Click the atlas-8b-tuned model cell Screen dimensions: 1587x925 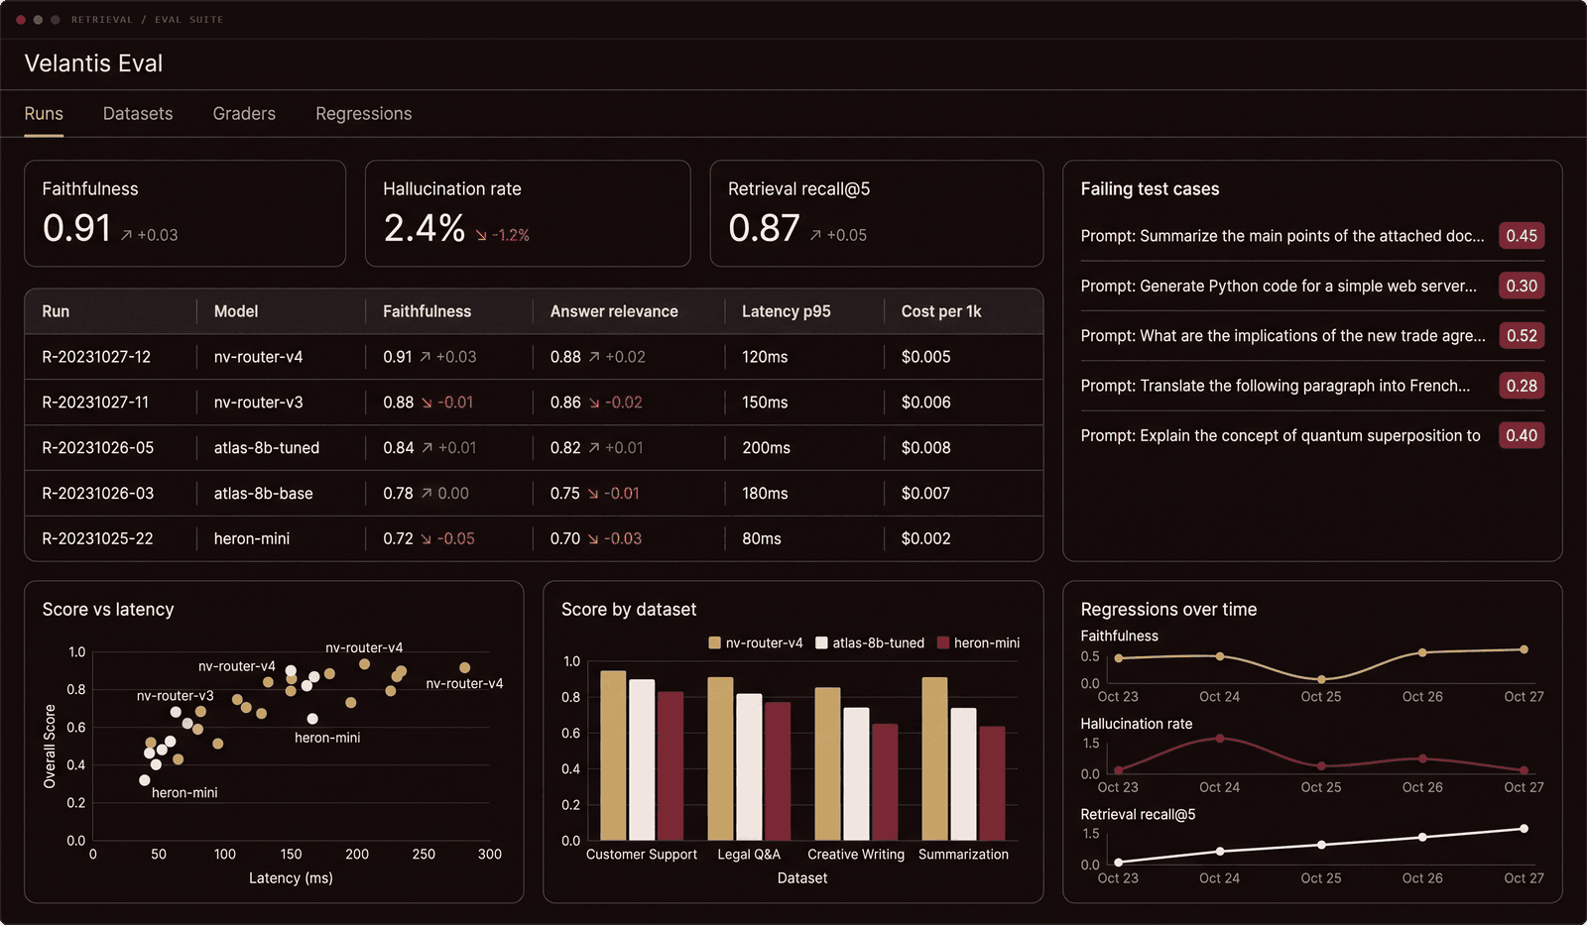(267, 448)
